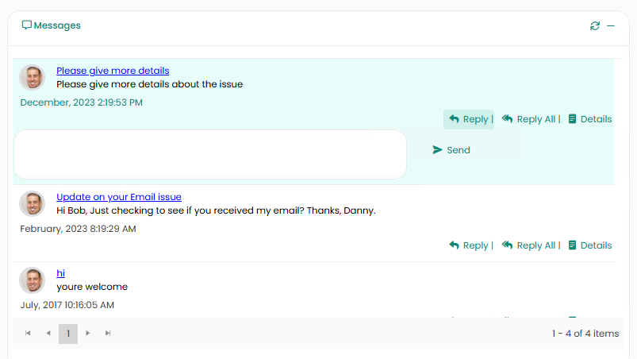637x359 pixels.
Task: Open the 'hi' message link
Action: [x=60, y=273]
